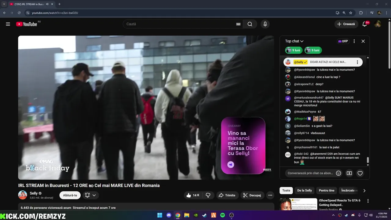Install app icon in the address bar
The image size is (391, 220).
click(x=338, y=13)
